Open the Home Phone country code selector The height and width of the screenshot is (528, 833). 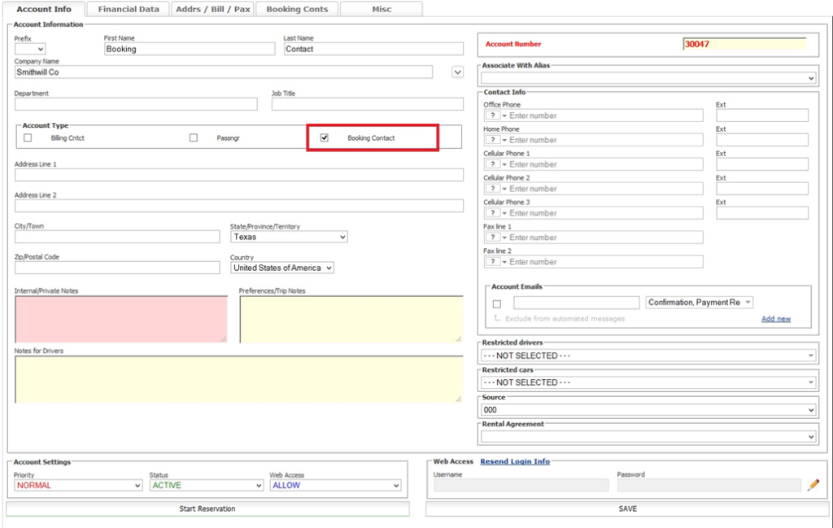point(496,140)
